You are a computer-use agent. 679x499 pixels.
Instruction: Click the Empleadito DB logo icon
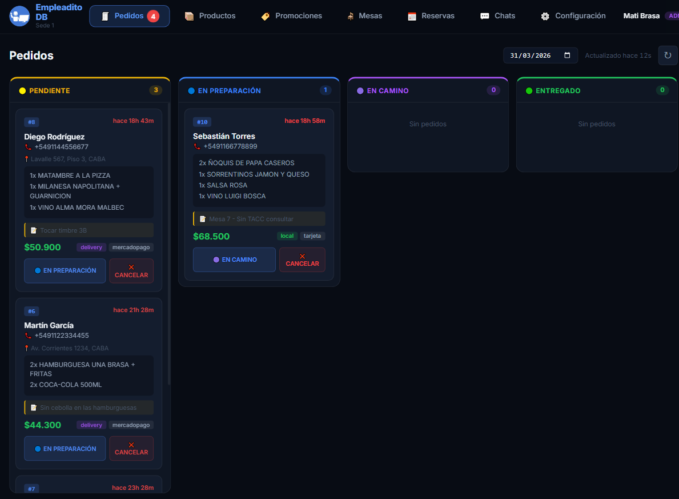tap(19, 16)
